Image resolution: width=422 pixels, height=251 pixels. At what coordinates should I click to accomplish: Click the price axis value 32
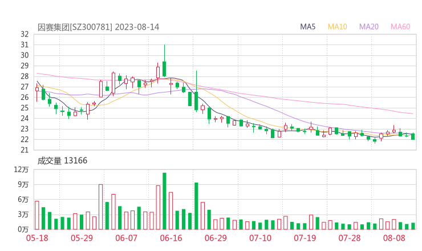coord(25,34)
